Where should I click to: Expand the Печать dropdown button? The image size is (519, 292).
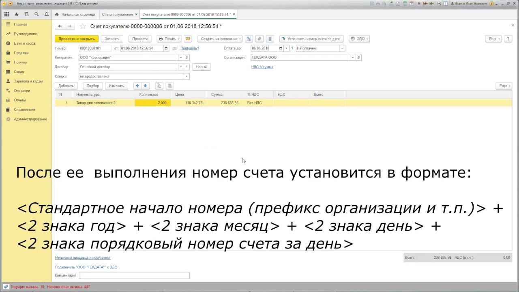pos(169,39)
